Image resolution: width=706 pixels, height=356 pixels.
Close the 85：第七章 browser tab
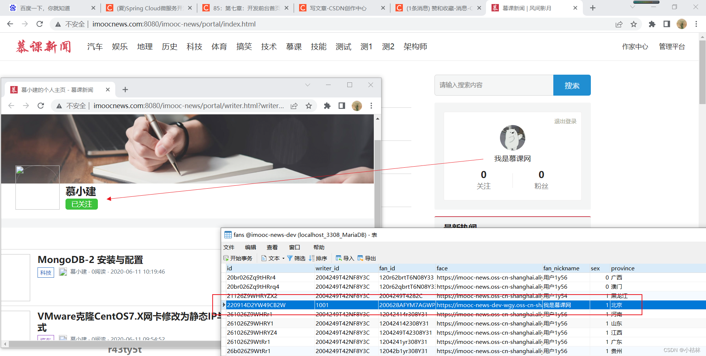tap(287, 8)
